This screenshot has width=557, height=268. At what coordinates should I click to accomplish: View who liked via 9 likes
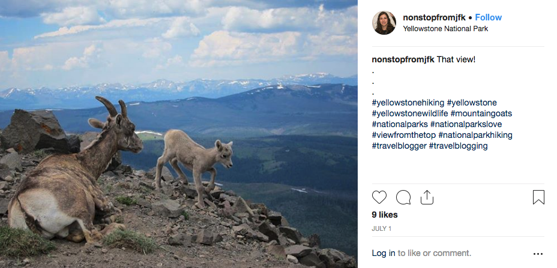(x=385, y=215)
